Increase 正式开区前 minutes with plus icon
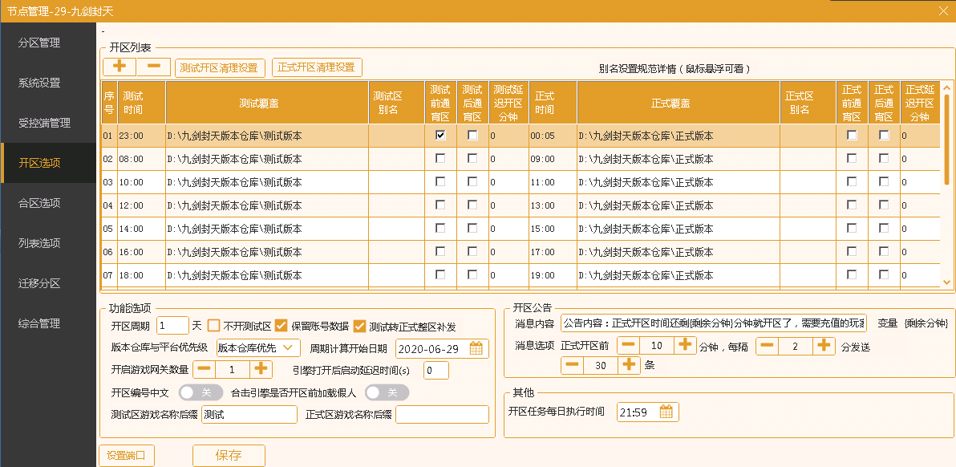The height and width of the screenshot is (467, 956). click(684, 346)
